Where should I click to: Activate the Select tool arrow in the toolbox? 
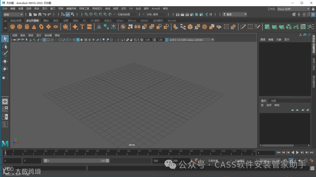[x=5, y=39]
